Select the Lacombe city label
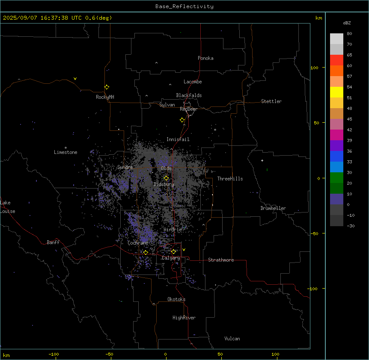The width and height of the screenshot is (369, 360). [x=193, y=82]
